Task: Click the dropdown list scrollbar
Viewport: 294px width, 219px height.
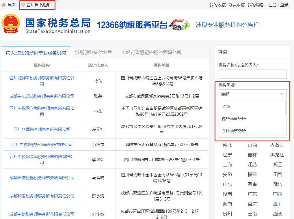Action: [286, 107]
